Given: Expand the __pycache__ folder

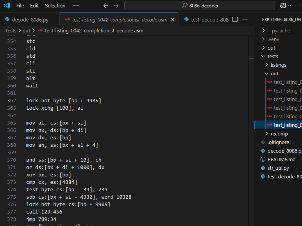Looking at the screenshot, I should coord(281,30).
